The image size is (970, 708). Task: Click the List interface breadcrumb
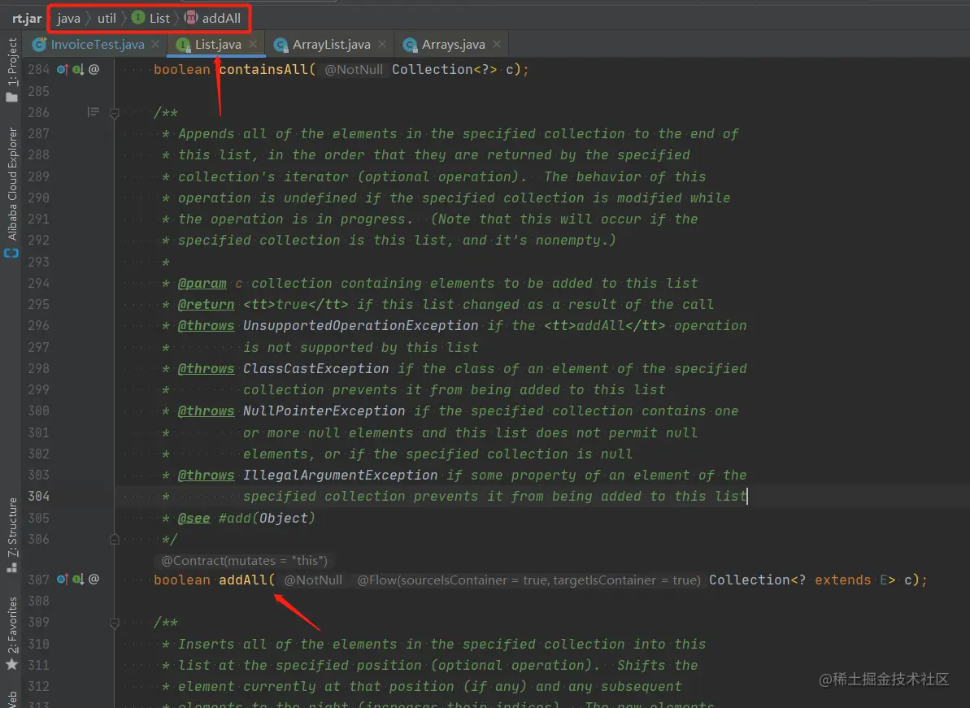pos(151,19)
